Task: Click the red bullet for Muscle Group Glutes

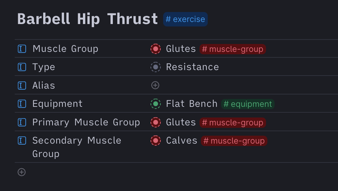Action: point(156,49)
